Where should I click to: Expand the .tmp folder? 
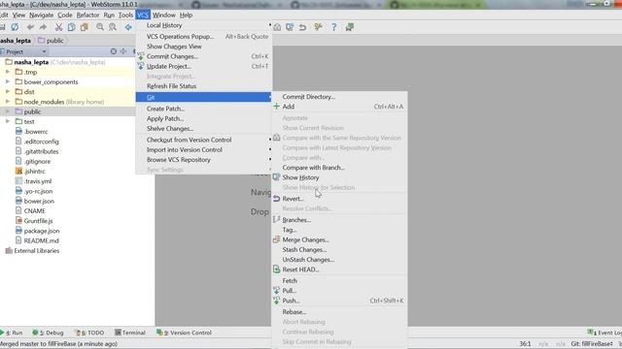8,72
